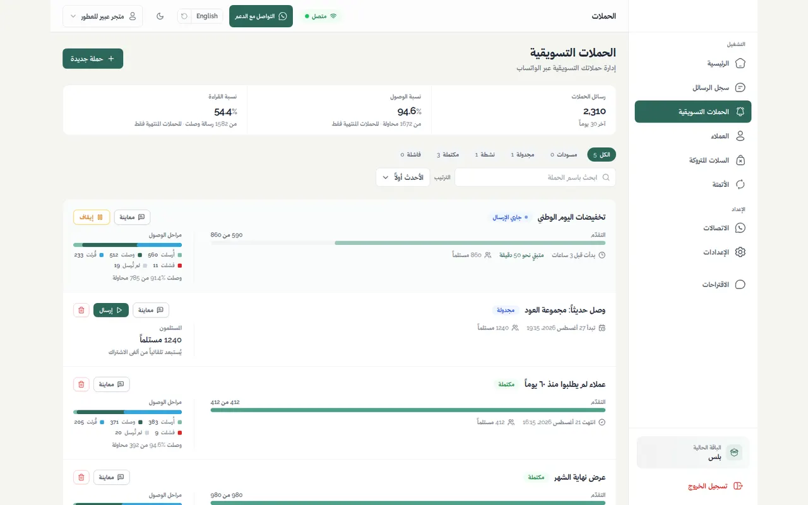Screen dimensions: 808x505
Task: Preview the وصل حديثاً: مجموعة العود campaign
Action: [151, 310]
